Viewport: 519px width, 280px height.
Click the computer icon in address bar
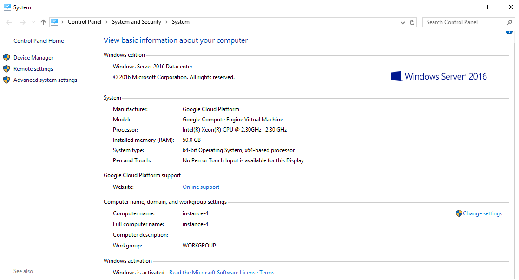click(x=54, y=22)
